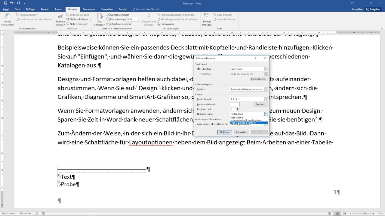
Task: Open Quellen verwalten
Action: click(118, 15)
